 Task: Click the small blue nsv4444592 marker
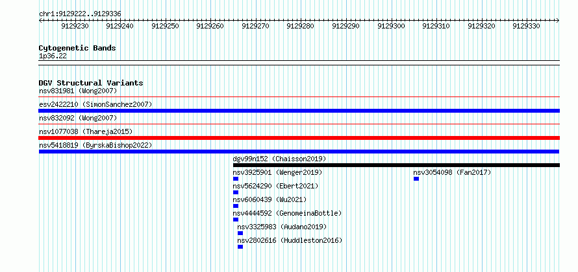pos(236,220)
